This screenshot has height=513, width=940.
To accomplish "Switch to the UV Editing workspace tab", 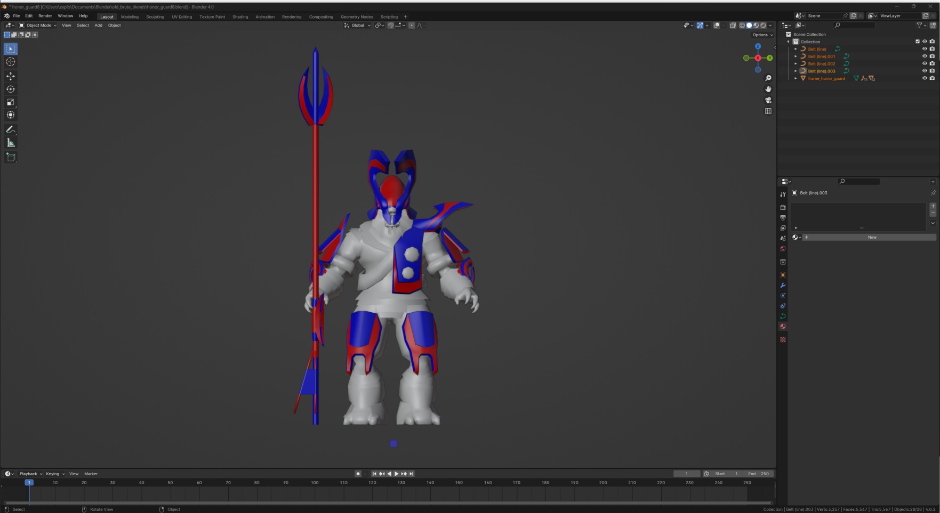I will click(x=182, y=17).
